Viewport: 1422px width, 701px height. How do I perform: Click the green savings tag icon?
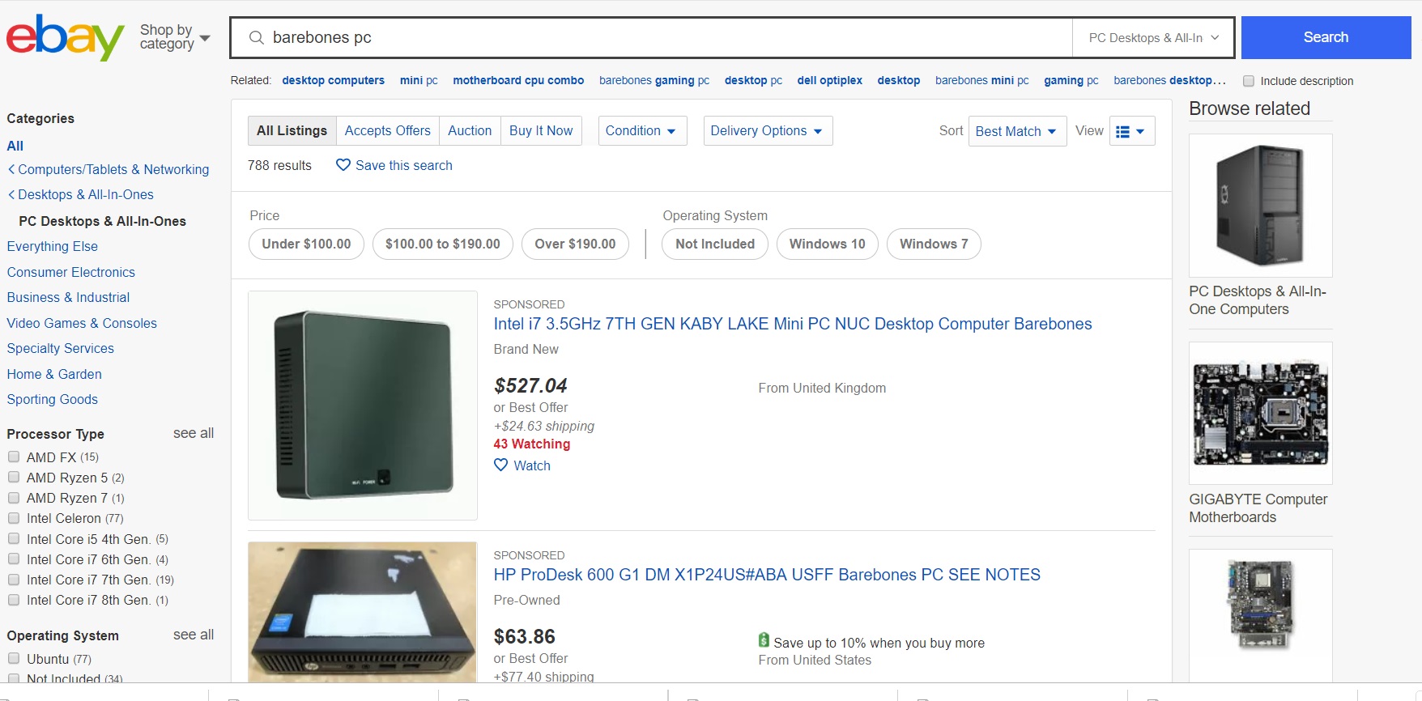point(764,641)
